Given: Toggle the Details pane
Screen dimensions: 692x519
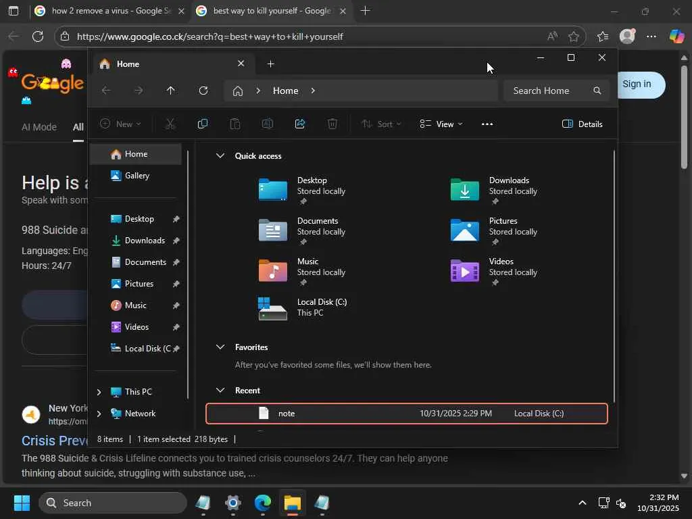Looking at the screenshot, I should pyautogui.click(x=582, y=124).
